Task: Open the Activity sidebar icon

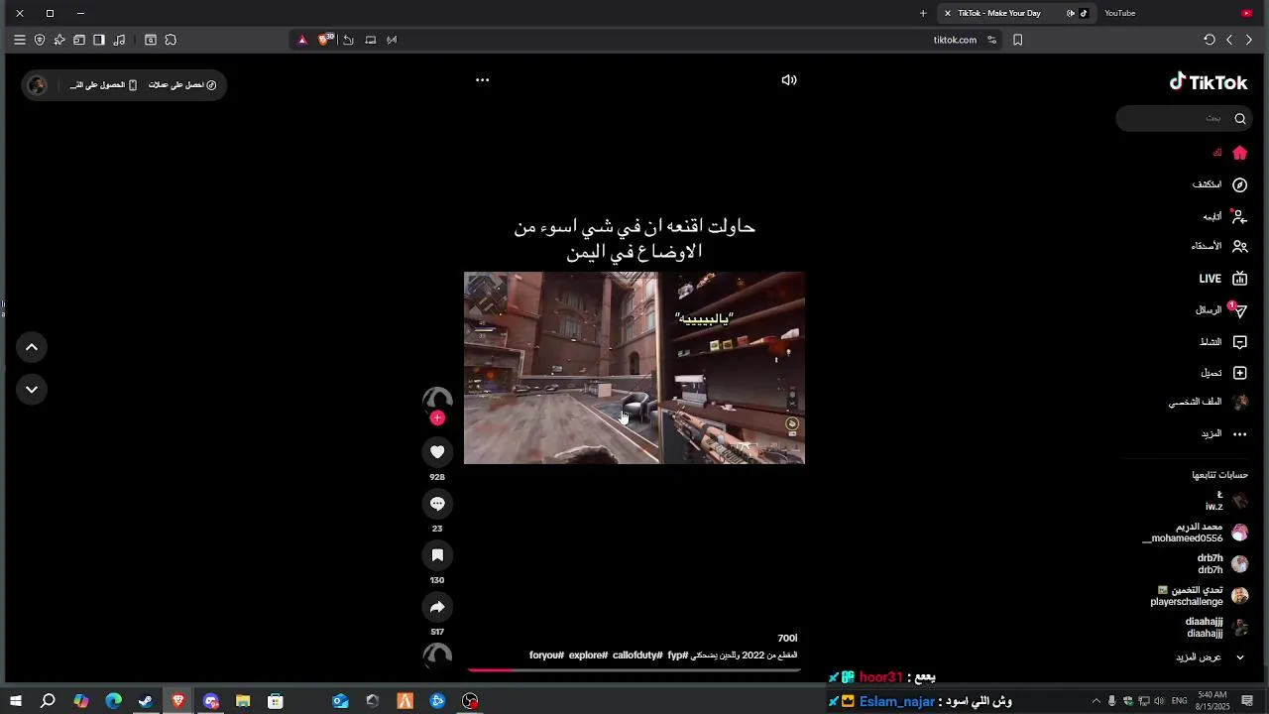Action: [1239, 342]
